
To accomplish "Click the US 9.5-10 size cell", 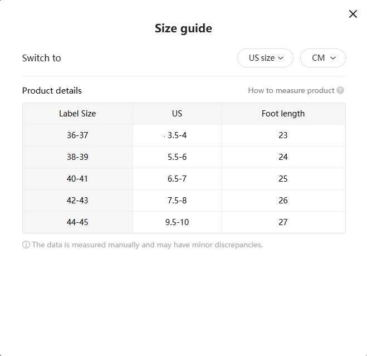I will tap(177, 222).
